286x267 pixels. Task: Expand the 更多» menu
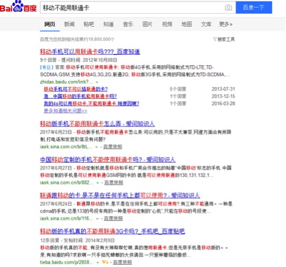(225, 24)
